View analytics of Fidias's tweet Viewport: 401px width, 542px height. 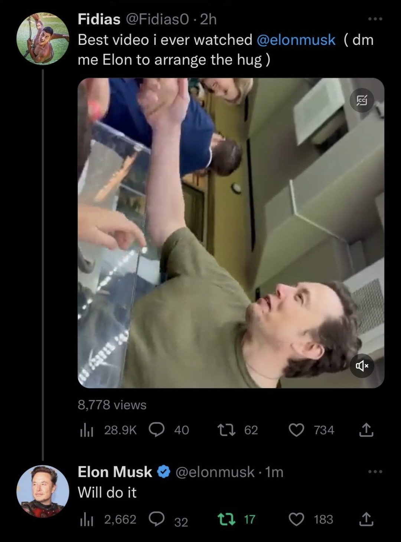86,430
